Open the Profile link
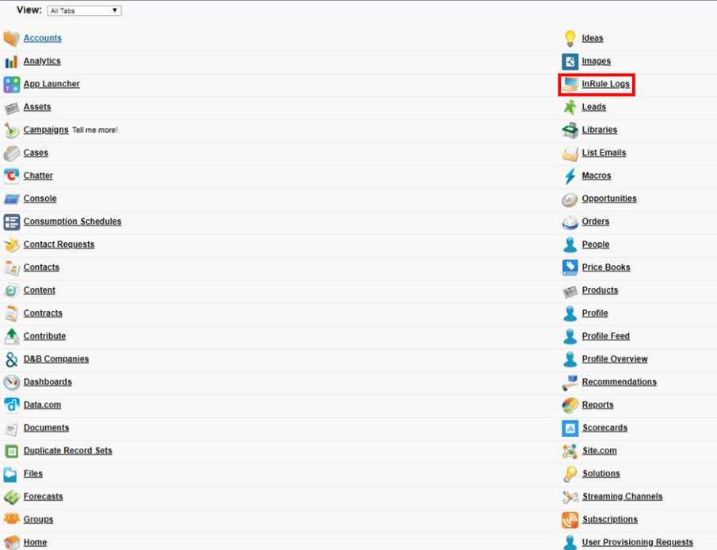 click(x=595, y=313)
